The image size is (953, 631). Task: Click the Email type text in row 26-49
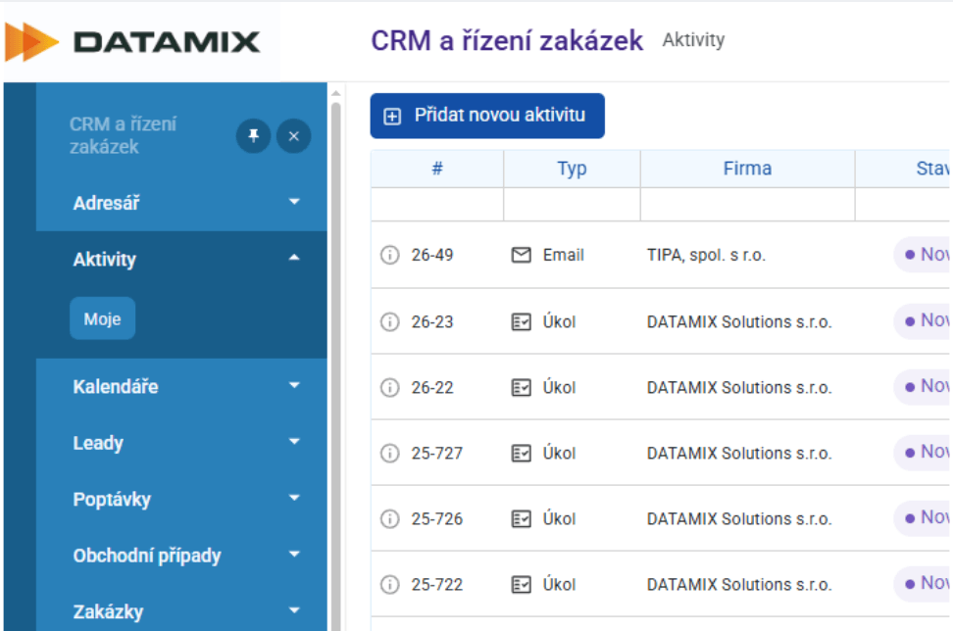point(564,255)
